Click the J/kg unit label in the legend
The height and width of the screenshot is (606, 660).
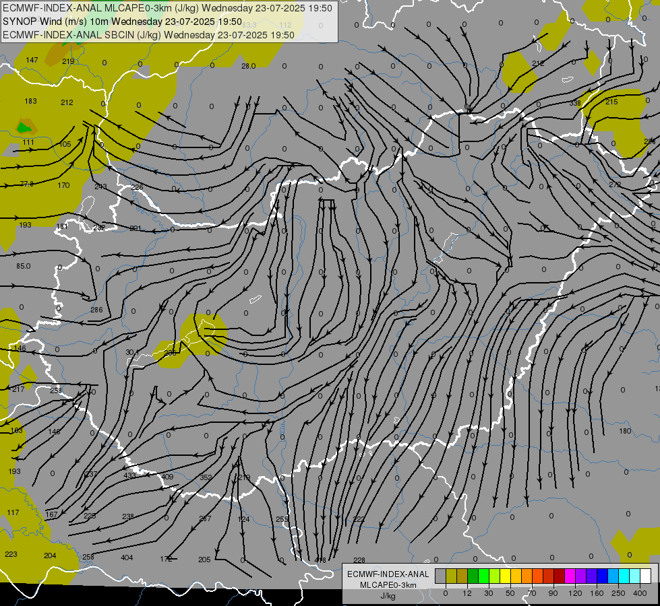388,596
